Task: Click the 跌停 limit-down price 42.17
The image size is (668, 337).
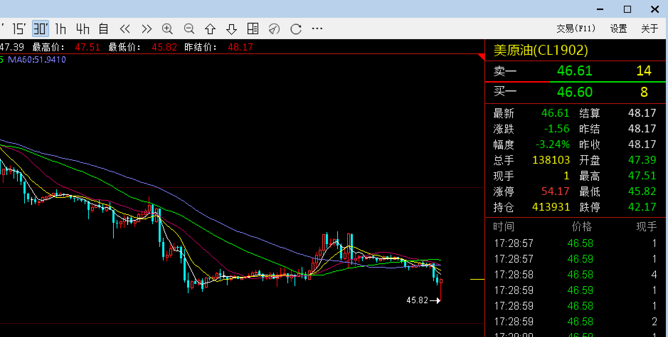Action: tap(642, 207)
